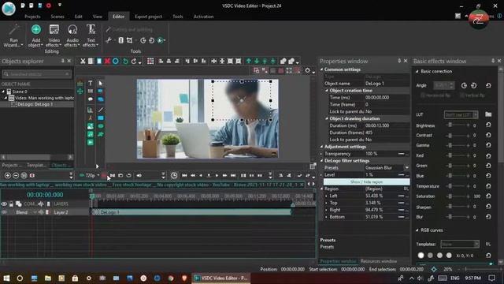Toggle the eye icon in layers header
This screenshot has width=504, height=284.
4,204
